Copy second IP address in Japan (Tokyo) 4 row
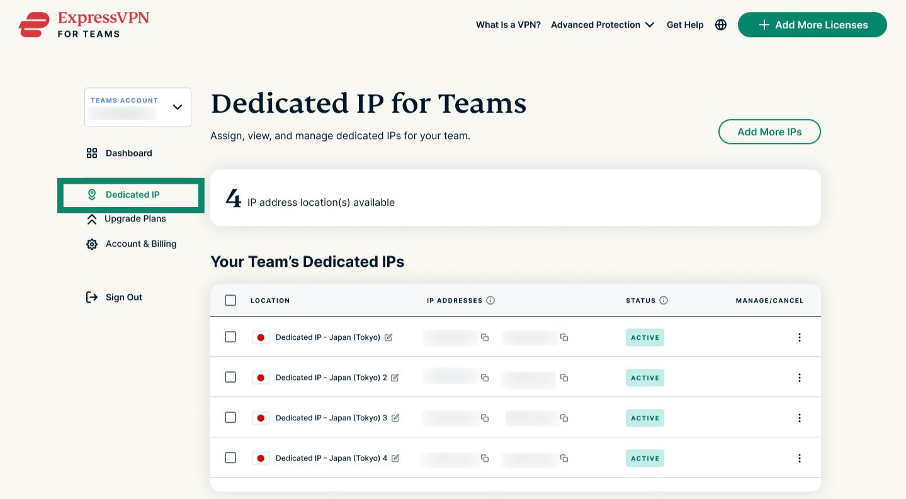 coord(564,458)
